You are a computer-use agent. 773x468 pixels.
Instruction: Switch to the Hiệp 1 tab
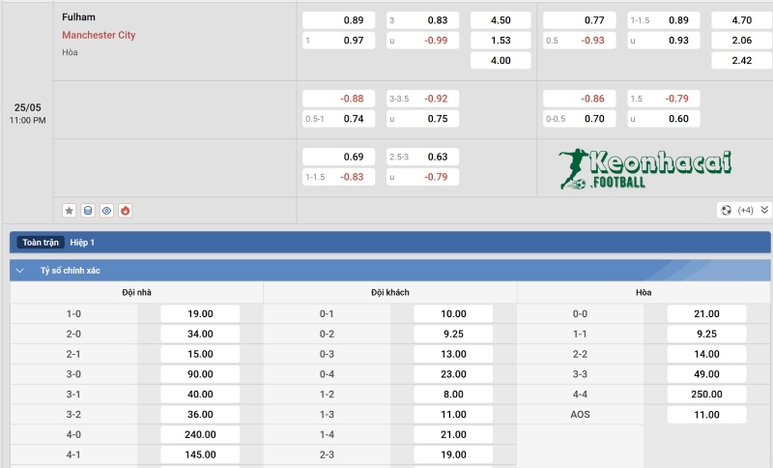tap(82, 243)
